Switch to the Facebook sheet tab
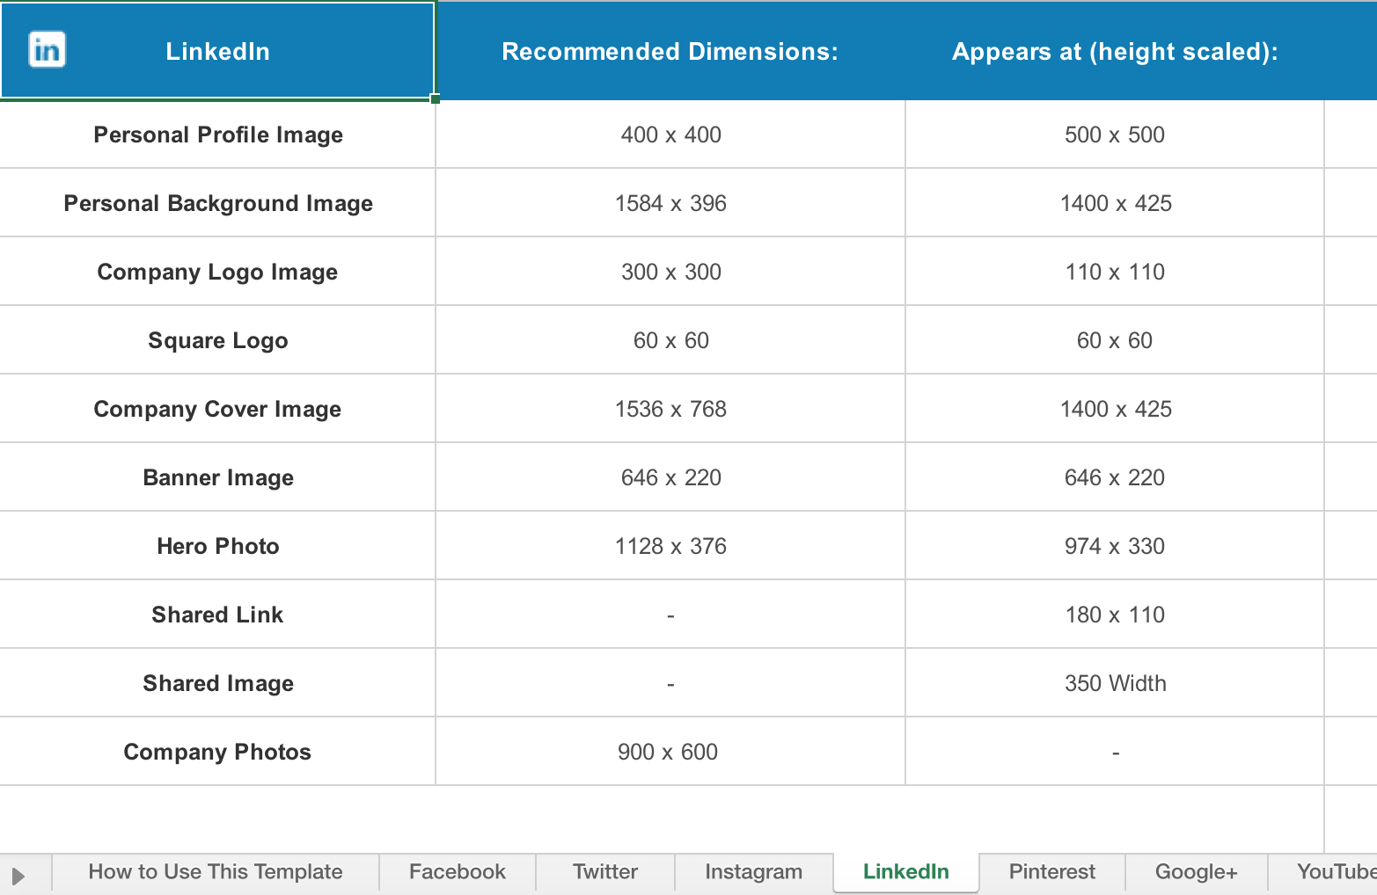This screenshot has height=895, width=1377. (x=458, y=872)
